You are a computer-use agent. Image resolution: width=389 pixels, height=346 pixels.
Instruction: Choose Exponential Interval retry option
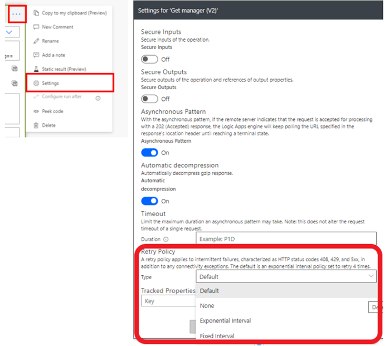pos(225,321)
